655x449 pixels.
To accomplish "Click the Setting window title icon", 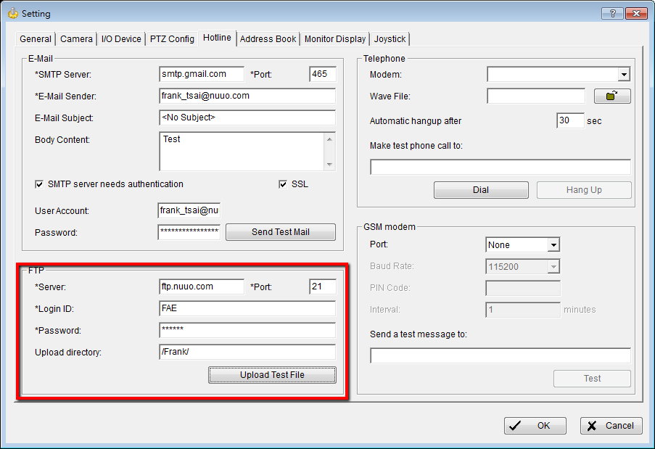I will pos(12,13).
